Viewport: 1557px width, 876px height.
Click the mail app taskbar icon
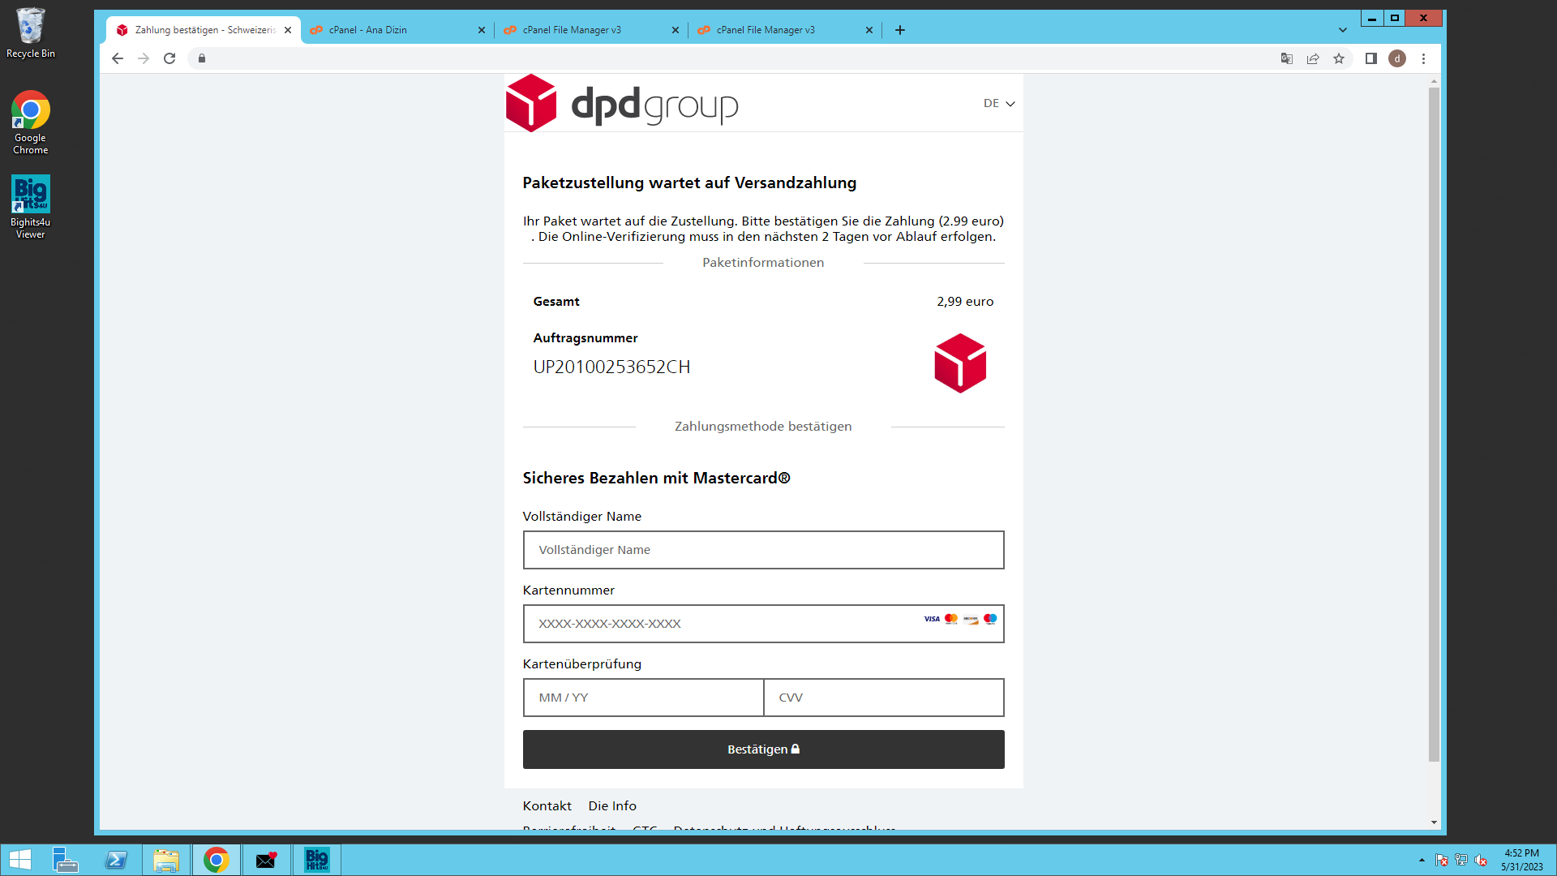266,860
